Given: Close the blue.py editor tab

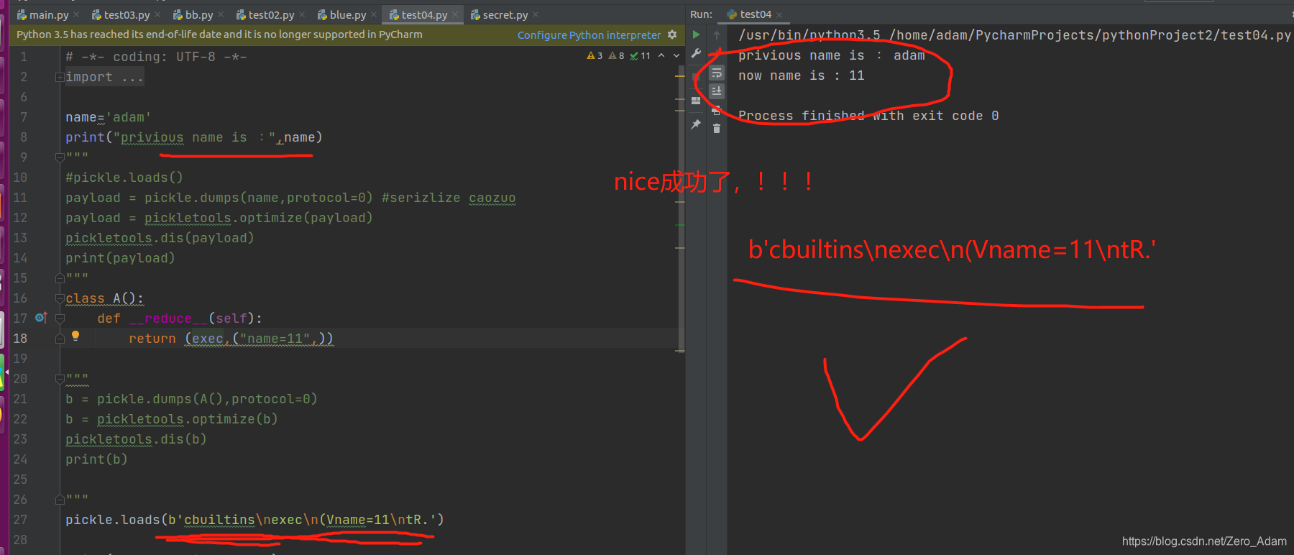Looking at the screenshot, I should (x=374, y=14).
